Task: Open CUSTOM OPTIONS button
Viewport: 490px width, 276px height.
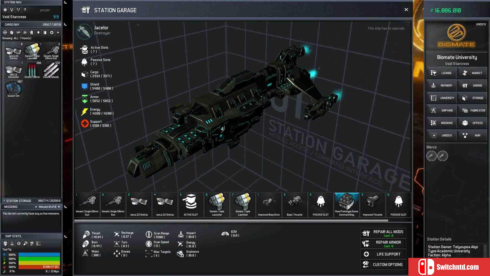Action: pyautogui.click(x=383, y=265)
